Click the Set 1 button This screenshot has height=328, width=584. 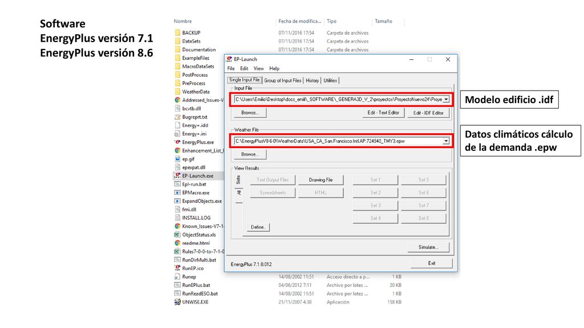375,180
